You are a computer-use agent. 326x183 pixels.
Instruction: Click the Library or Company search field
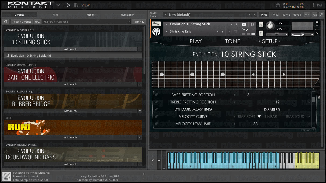click(86, 22)
